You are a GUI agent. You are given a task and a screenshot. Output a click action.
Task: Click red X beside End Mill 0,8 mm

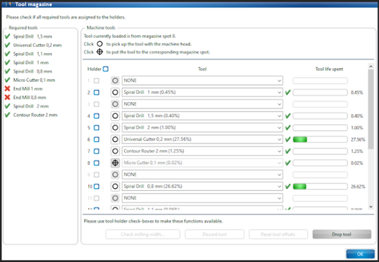click(x=8, y=97)
